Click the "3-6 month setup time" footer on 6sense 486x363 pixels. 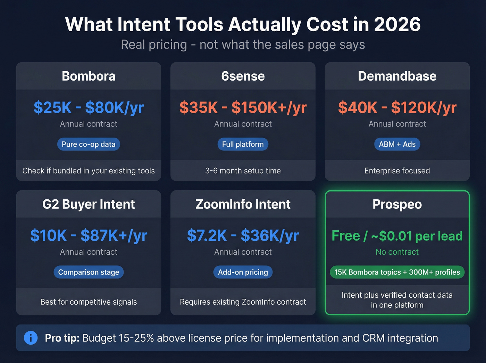tap(243, 171)
